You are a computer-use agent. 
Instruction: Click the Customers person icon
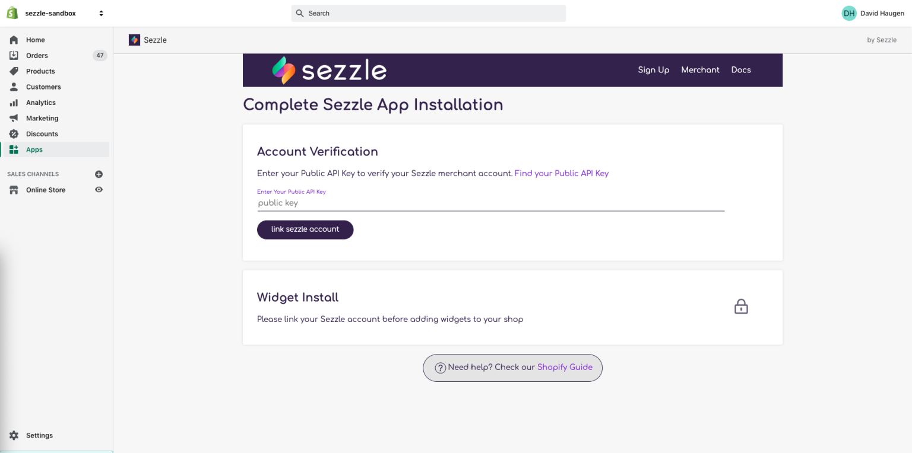14,87
